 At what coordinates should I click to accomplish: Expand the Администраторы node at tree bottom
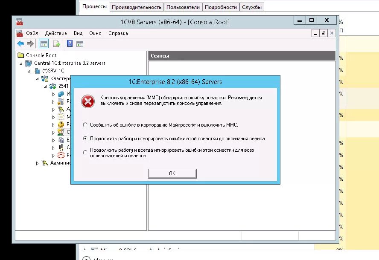pyautogui.click(x=37, y=163)
